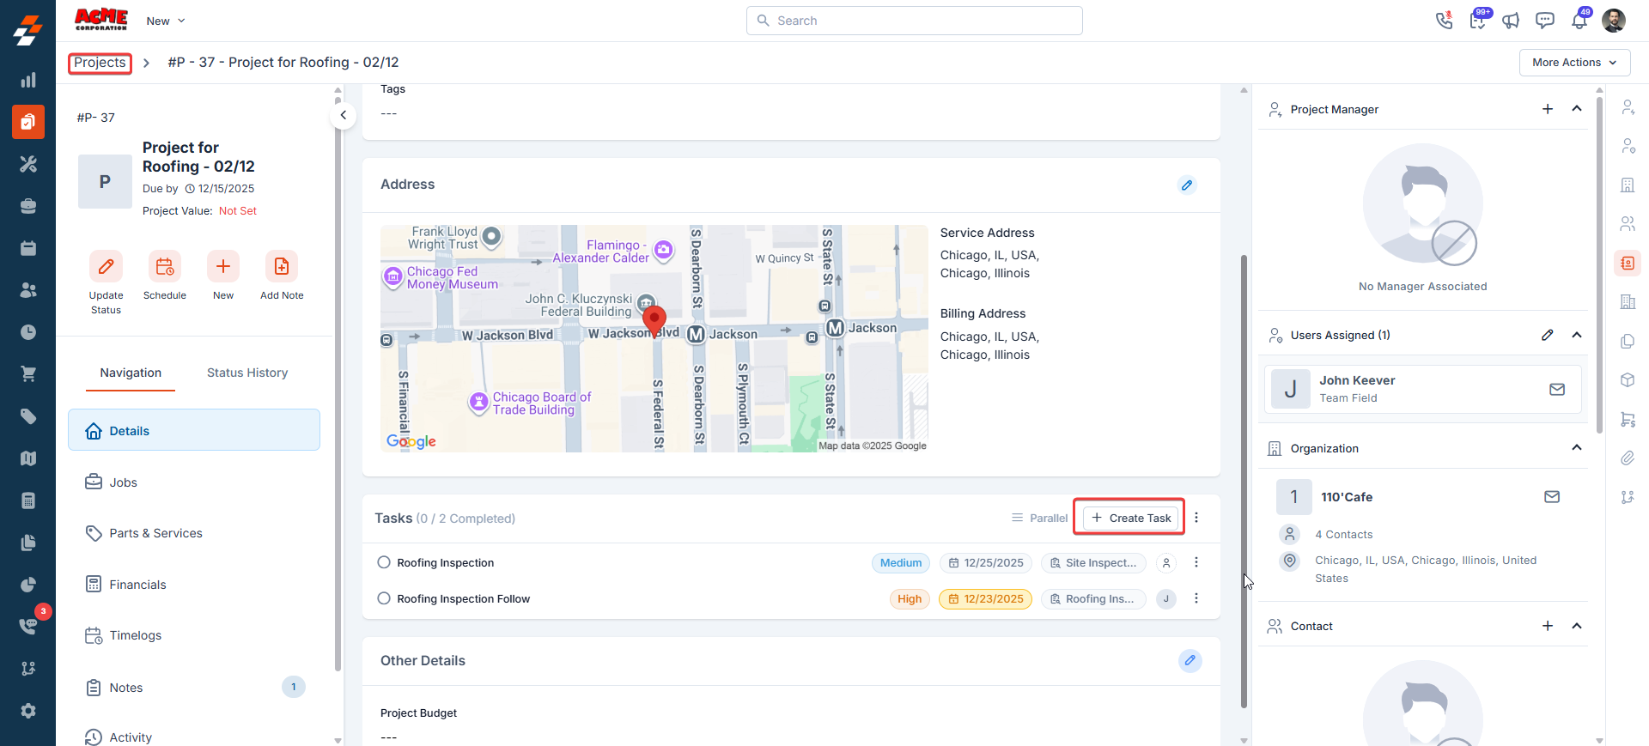The height and width of the screenshot is (746, 1649).
Task: Mark Roofing Inspection Follow task complete
Action: pos(384,598)
